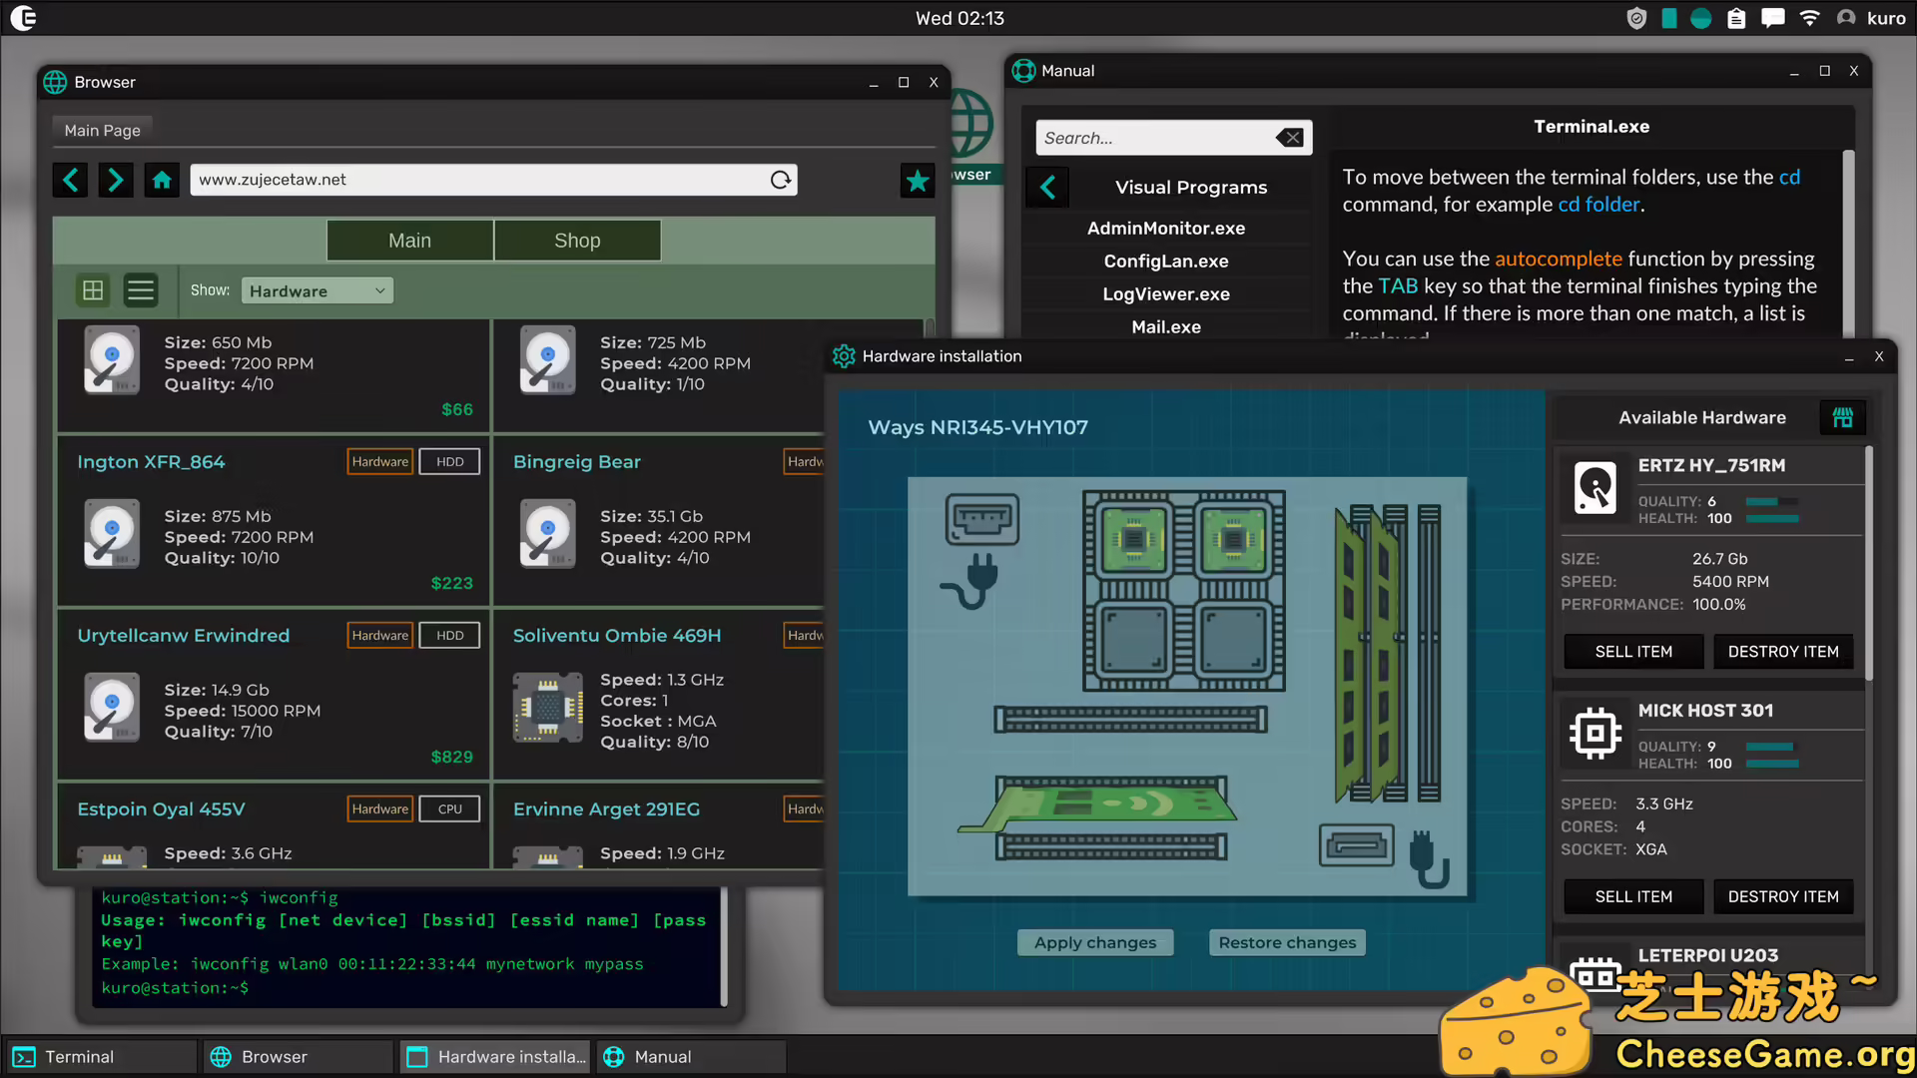Switch to grid view layout
Image resolution: width=1917 pixels, height=1078 pixels.
(93, 290)
